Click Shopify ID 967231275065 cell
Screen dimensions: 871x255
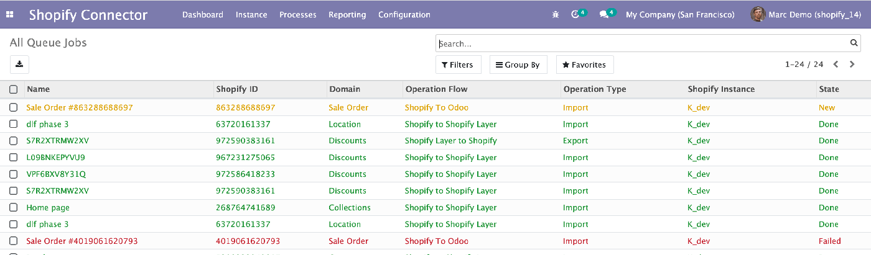click(x=246, y=158)
